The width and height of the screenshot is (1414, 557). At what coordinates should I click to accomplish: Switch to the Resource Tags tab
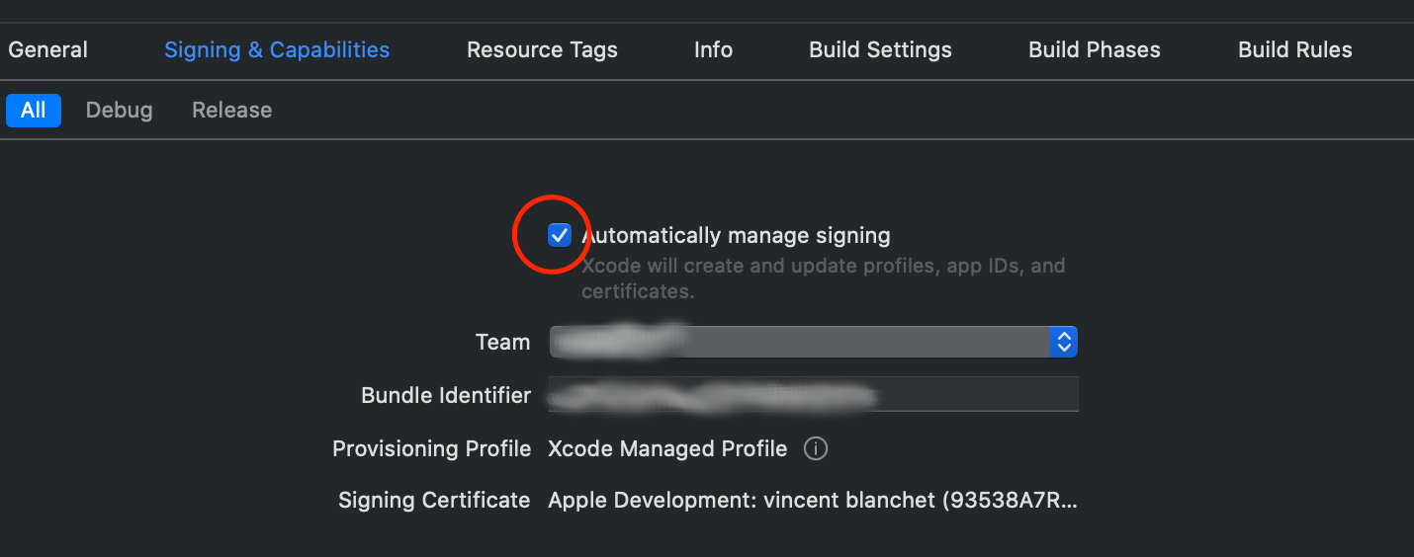(x=542, y=49)
